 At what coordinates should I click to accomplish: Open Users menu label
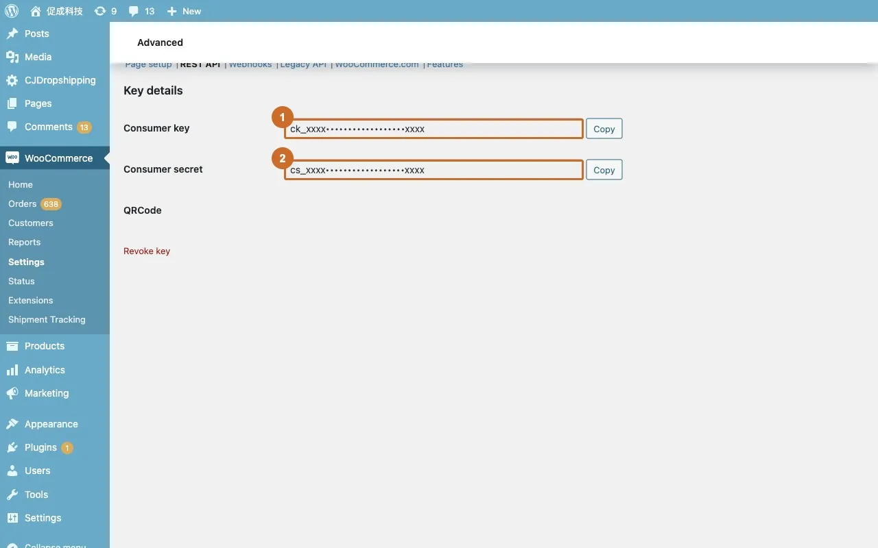[38, 471]
